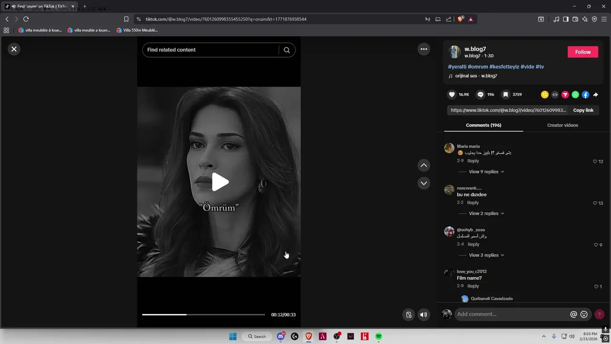Click the icon left of the speaker button
The image size is (611, 344).
[x=409, y=314]
